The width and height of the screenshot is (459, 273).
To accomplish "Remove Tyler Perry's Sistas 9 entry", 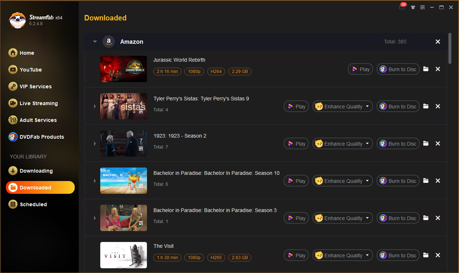I will [x=438, y=106].
